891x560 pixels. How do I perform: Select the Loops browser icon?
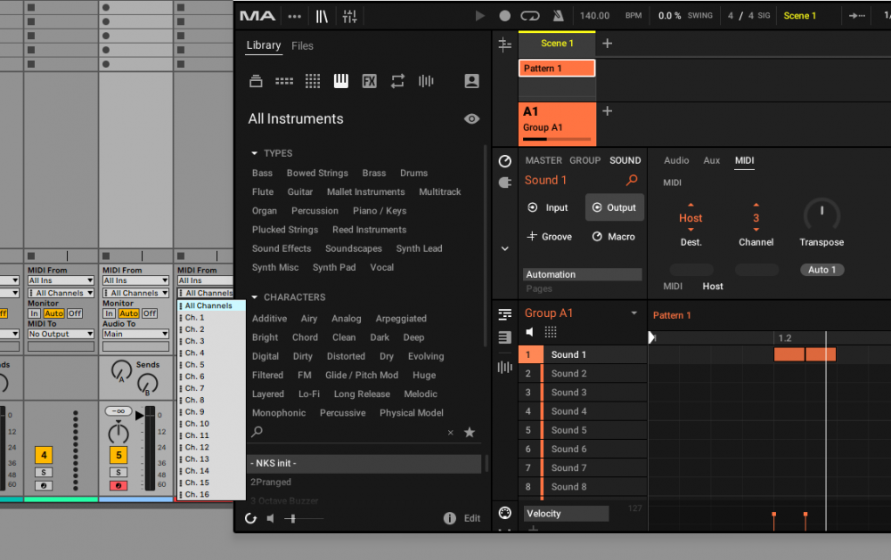(397, 81)
